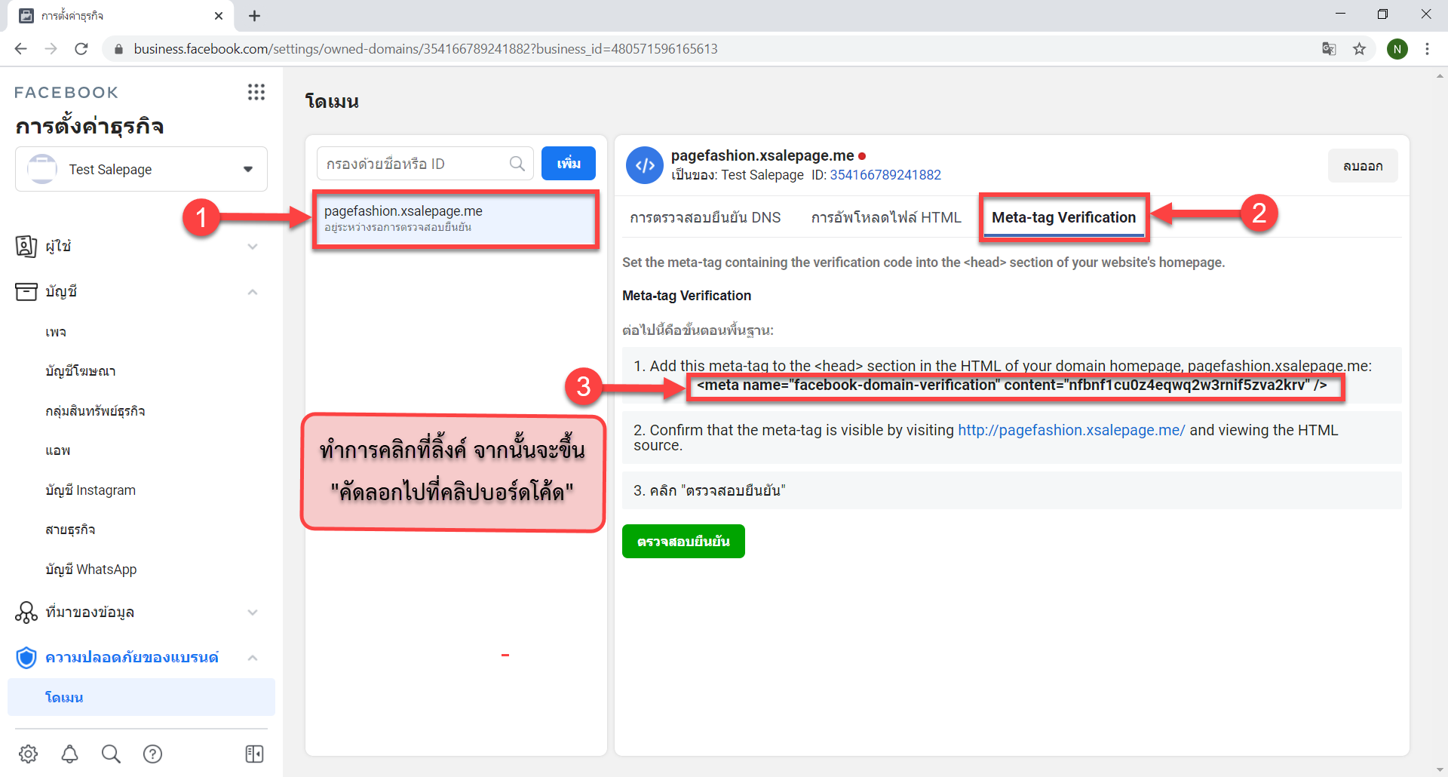Toggle the sidebar collapse panel icon
Screen dimensions: 1448x777
(255, 754)
